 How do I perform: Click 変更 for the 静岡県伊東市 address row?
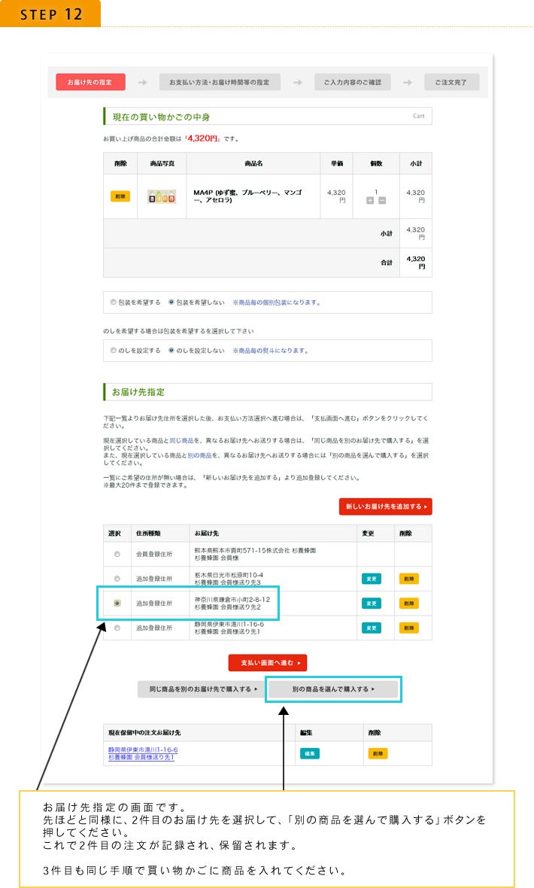click(x=371, y=628)
